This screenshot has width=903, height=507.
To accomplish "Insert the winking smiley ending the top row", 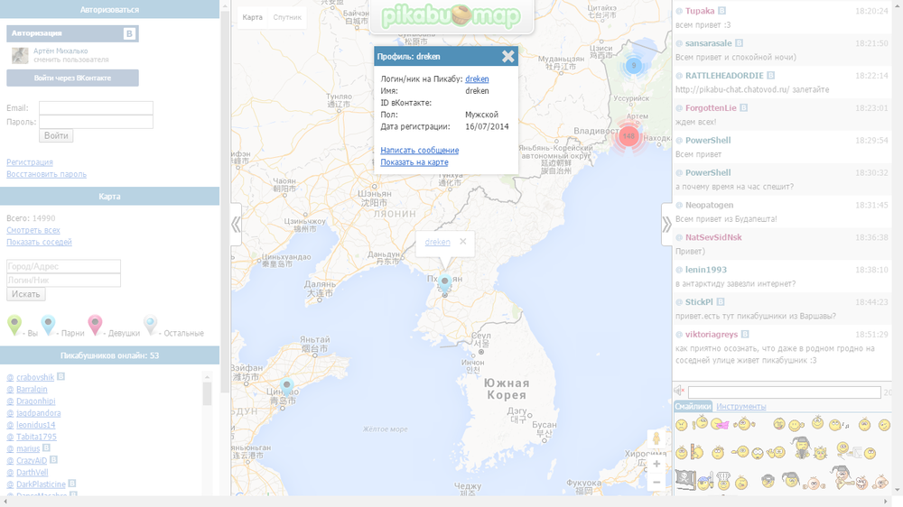I will [x=884, y=425].
